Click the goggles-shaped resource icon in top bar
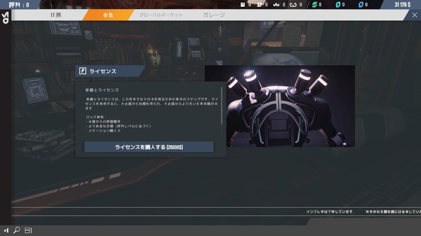This screenshot has width=421, height=236. (293, 4)
